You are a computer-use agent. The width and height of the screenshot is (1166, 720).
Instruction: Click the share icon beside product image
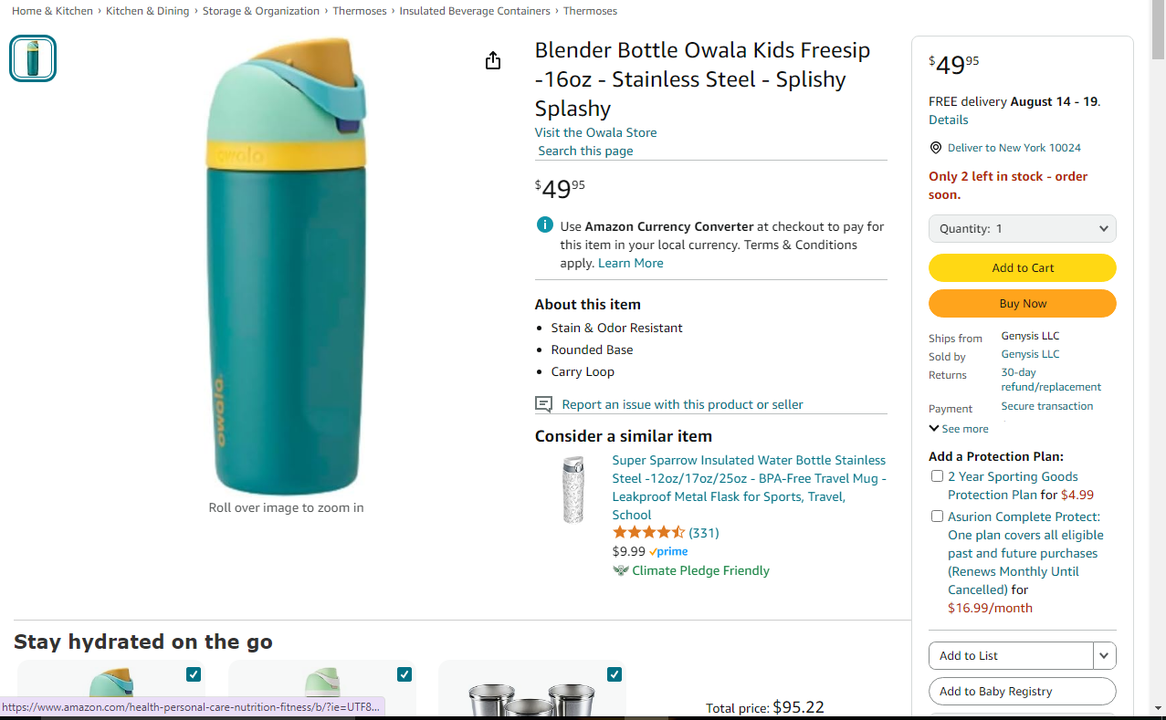tap(493, 61)
